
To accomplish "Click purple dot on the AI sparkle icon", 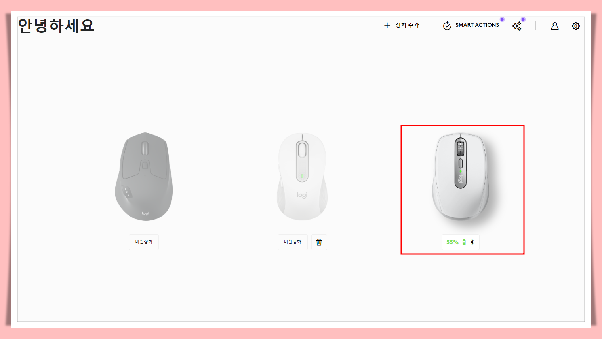I will 523,19.
